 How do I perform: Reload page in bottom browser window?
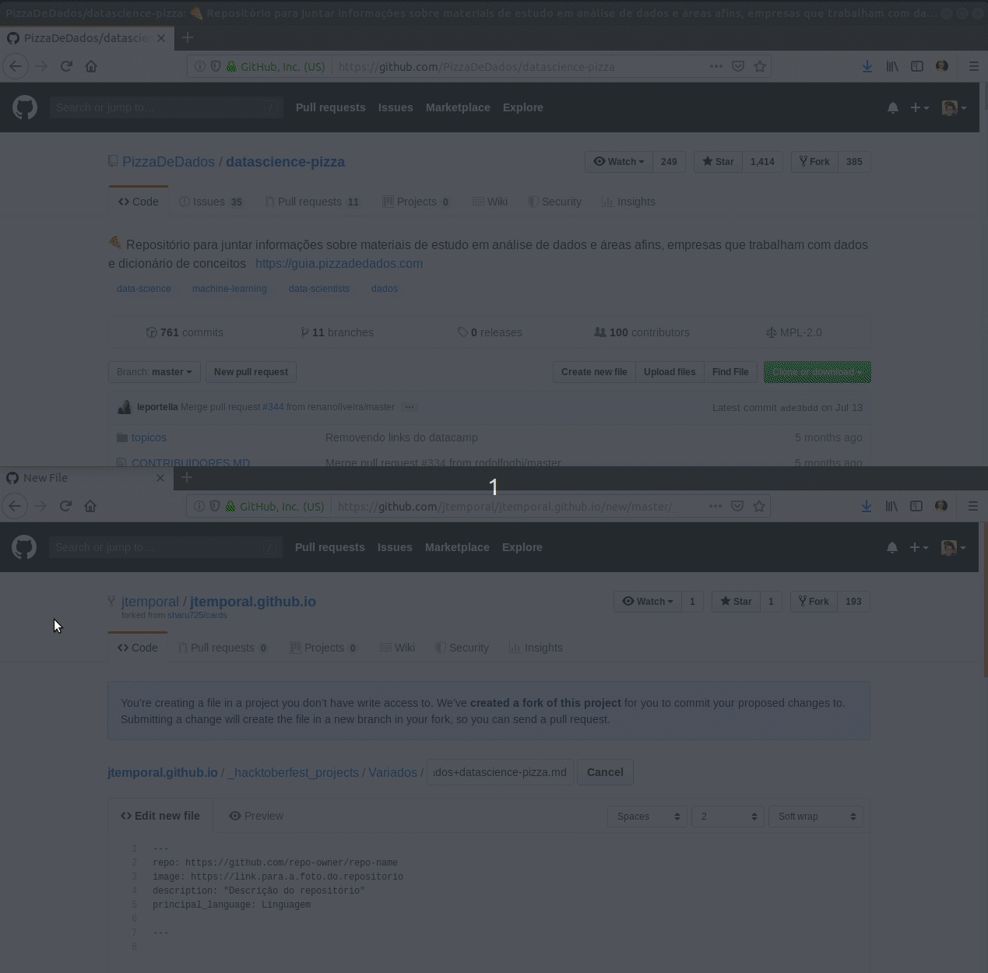65,506
